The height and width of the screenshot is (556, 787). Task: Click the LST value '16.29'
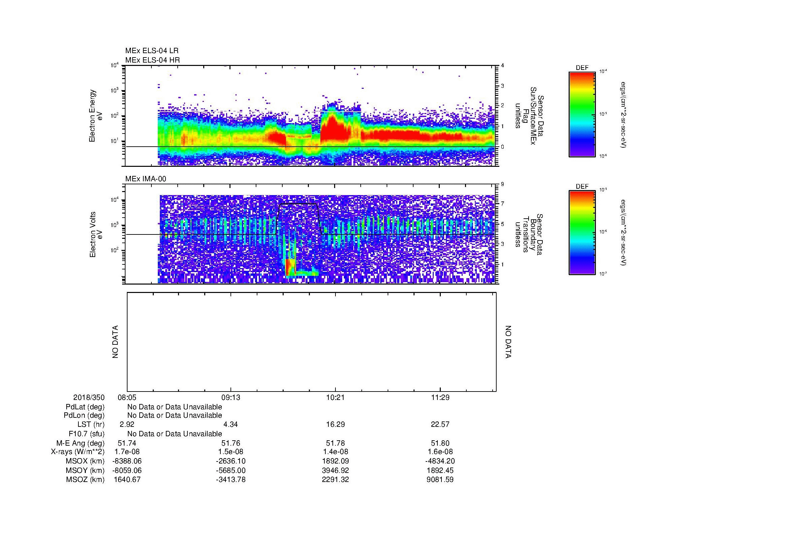tap(335, 424)
